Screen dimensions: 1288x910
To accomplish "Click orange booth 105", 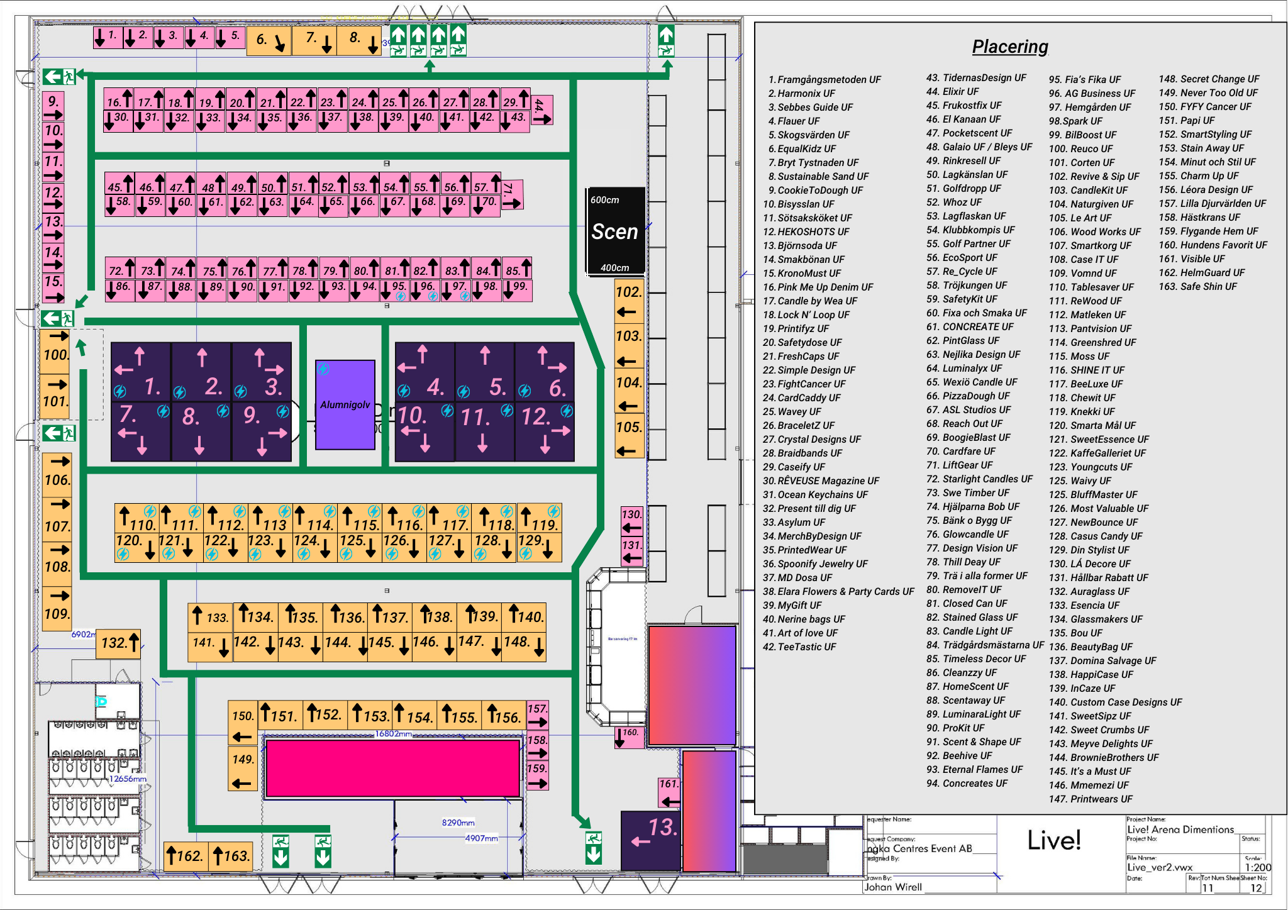I will point(629,435).
